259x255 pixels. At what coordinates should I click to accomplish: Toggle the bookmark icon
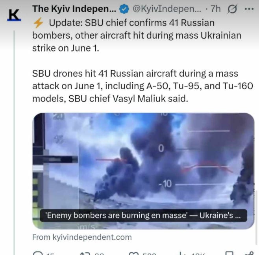[229, 253]
